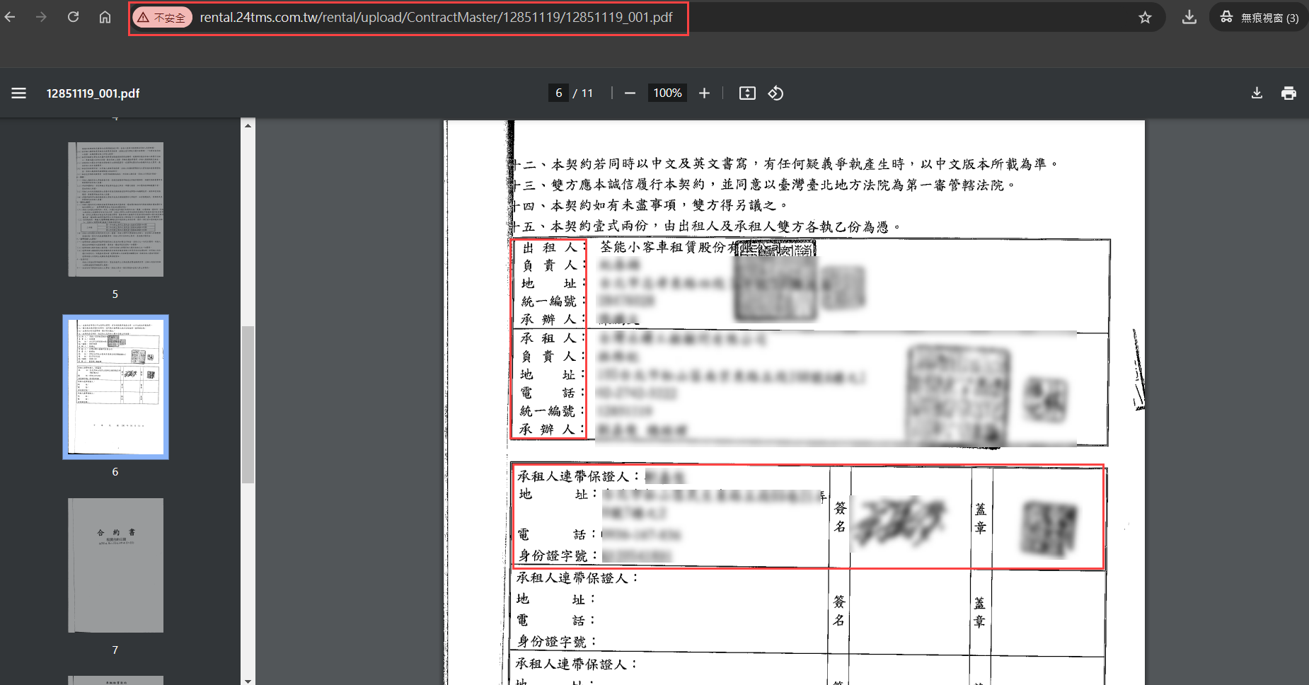
Task: Click clause 十五 about 壹式兩份
Action: click(x=706, y=226)
